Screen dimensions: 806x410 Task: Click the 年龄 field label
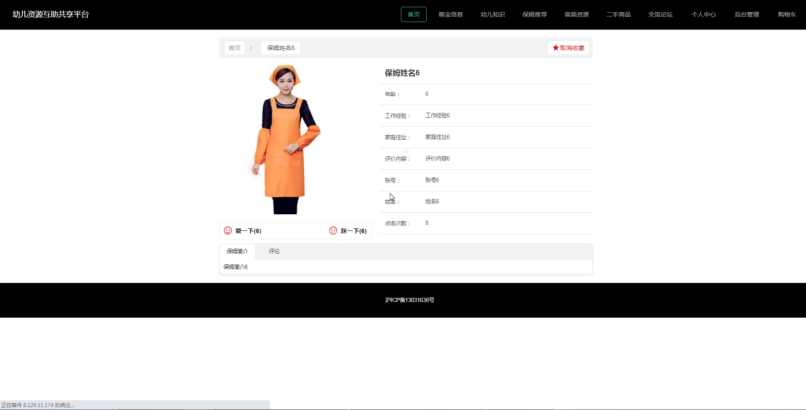point(392,94)
